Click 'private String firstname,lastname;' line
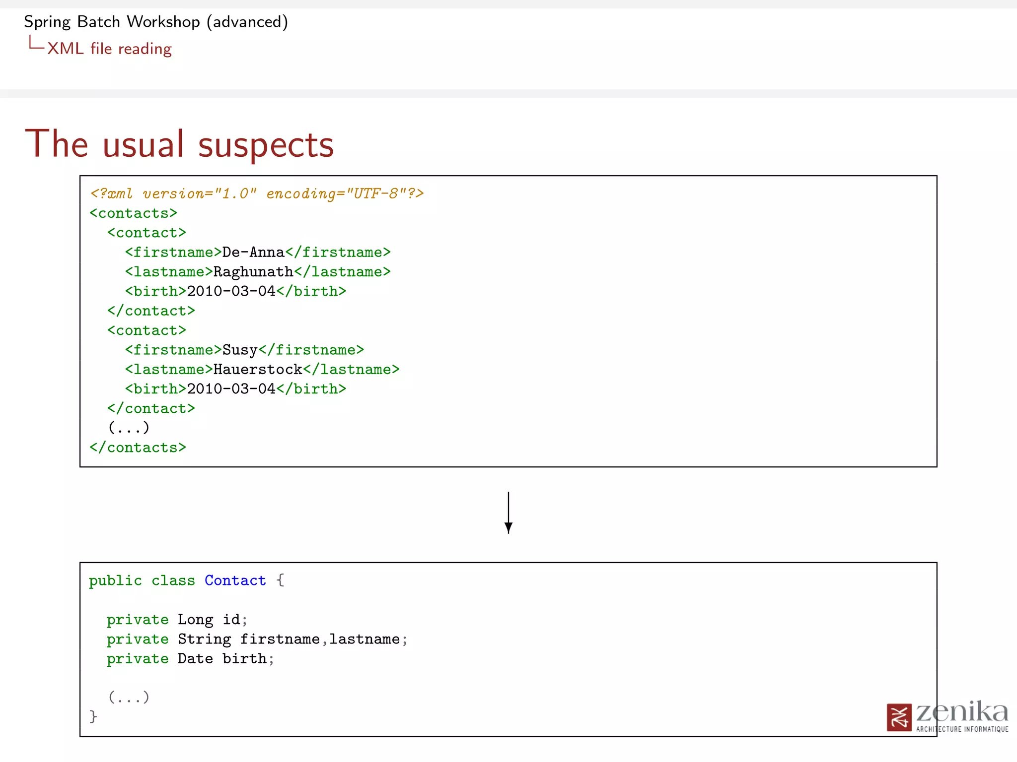 tap(257, 639)
